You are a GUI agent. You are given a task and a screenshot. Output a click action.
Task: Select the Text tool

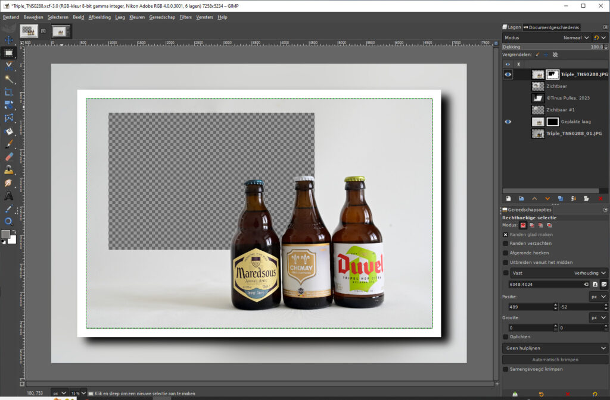(x=8, y=196)
